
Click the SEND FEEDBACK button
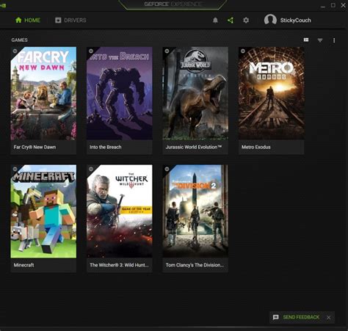[301, 317]
